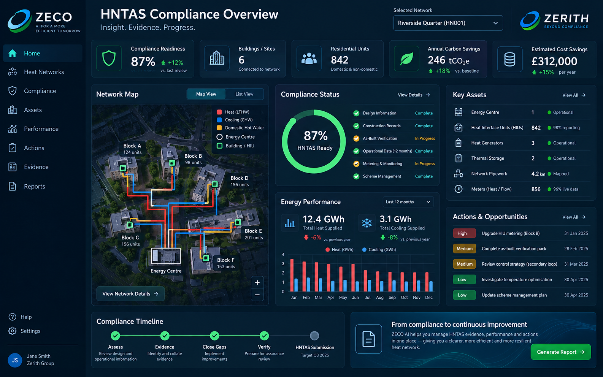
Task: Click the HNTAS Submission timeline marker
Action: click(x=314, y=336)
